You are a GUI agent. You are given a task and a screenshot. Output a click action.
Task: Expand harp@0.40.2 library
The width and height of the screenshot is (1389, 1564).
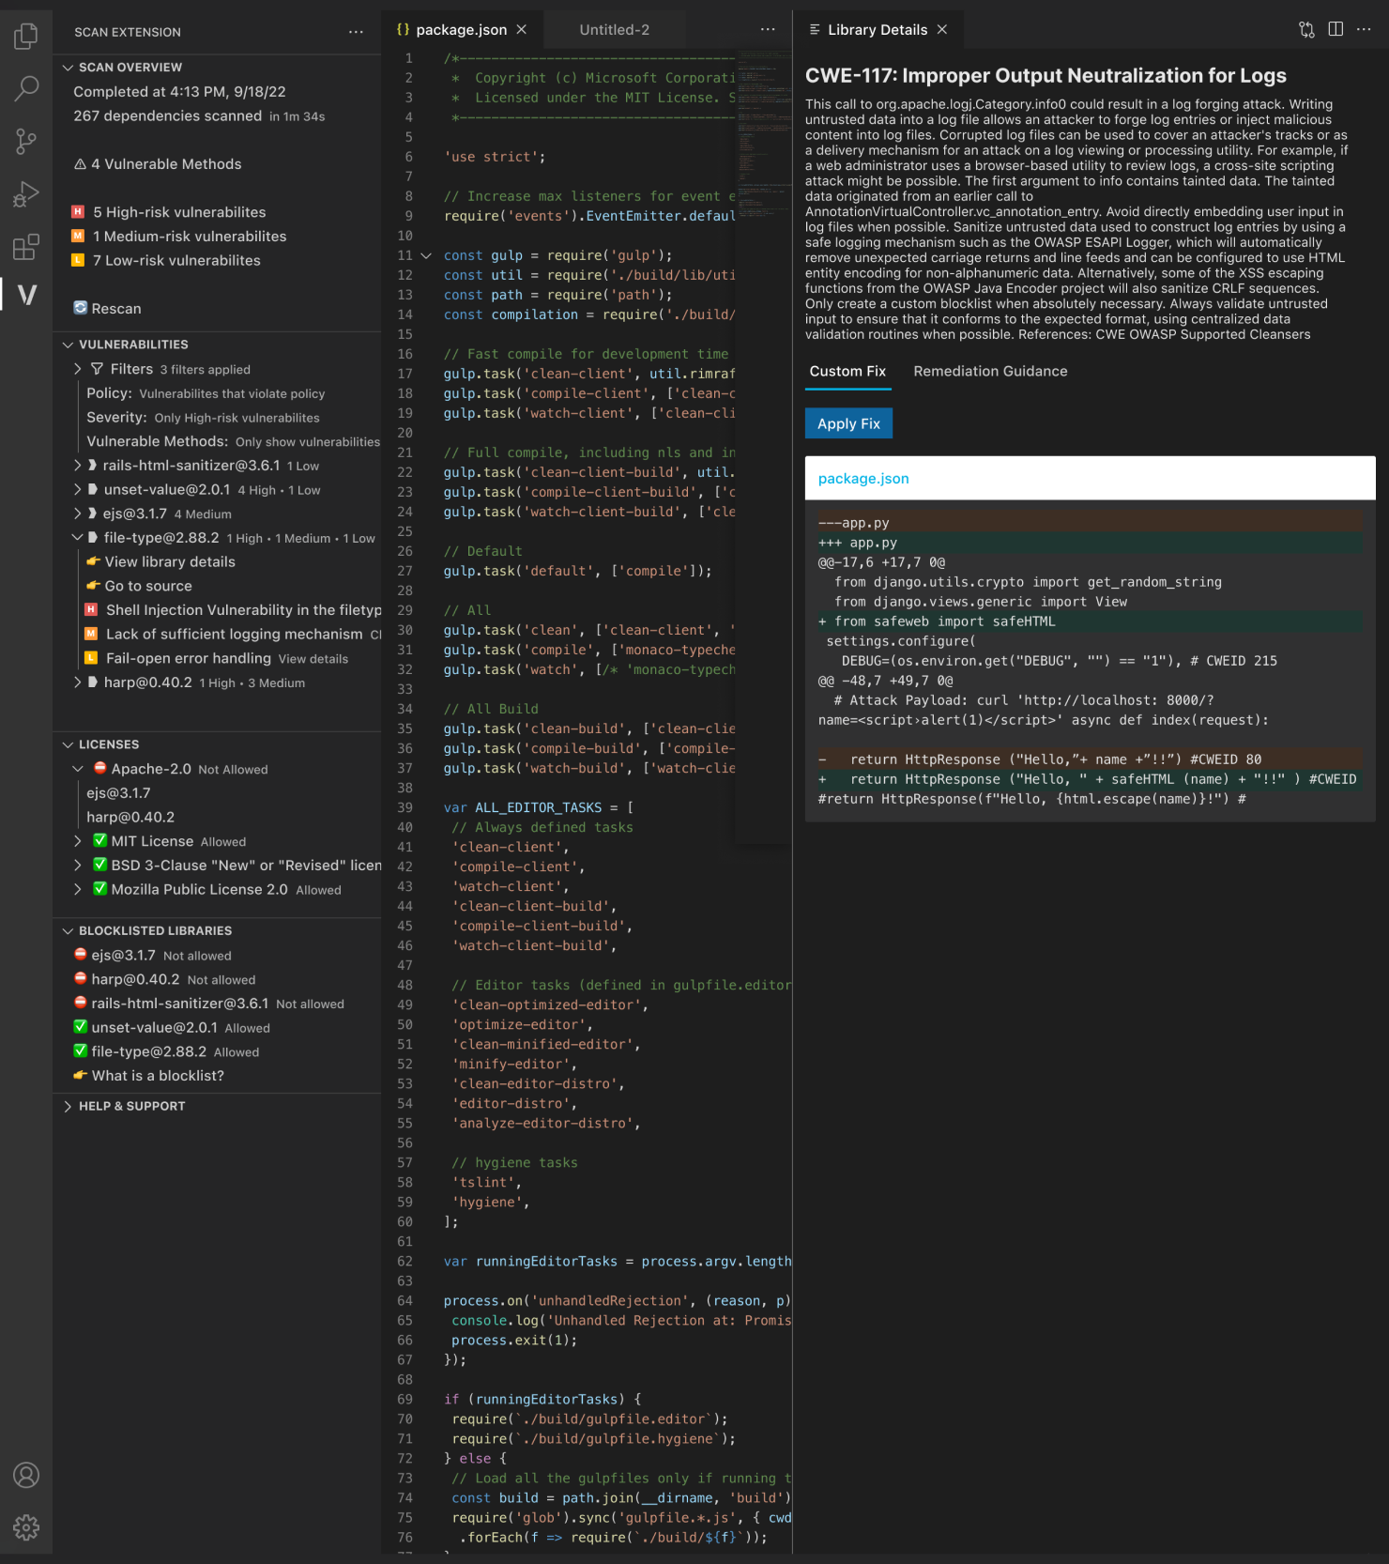78,682
